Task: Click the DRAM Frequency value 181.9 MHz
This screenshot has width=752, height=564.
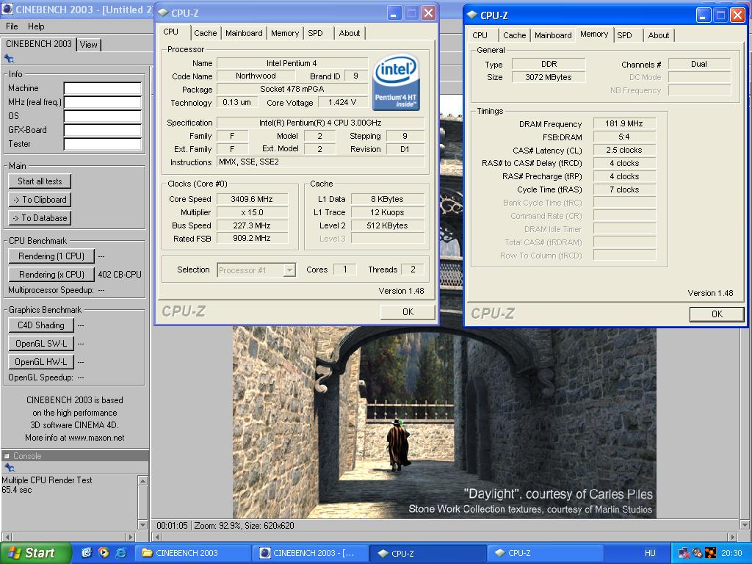Action: point(624,123)
